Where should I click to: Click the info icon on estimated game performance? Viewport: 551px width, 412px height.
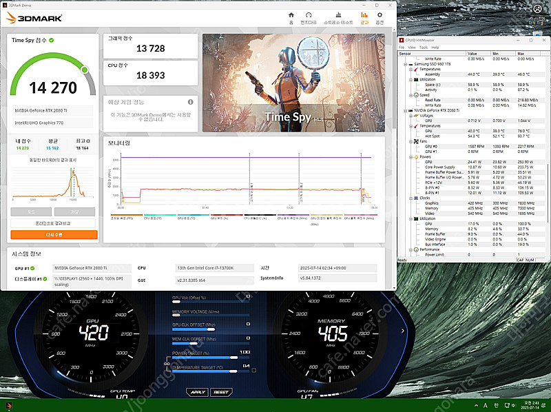coord(191,102)
